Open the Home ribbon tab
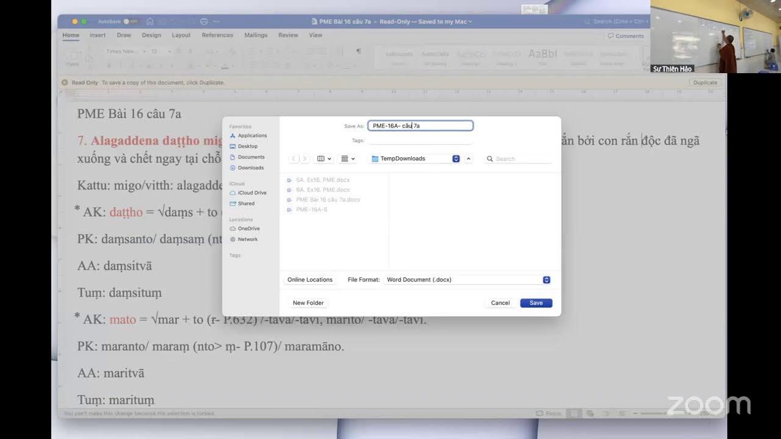Viewport: 781px width, 439px height. (x=71, y=35)
